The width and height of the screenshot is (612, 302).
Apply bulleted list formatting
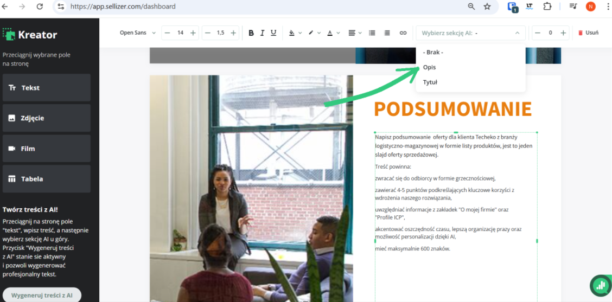(x=372, y=33)
